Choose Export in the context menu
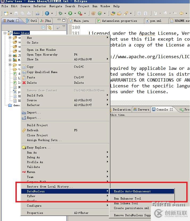 tap(65, 118)
